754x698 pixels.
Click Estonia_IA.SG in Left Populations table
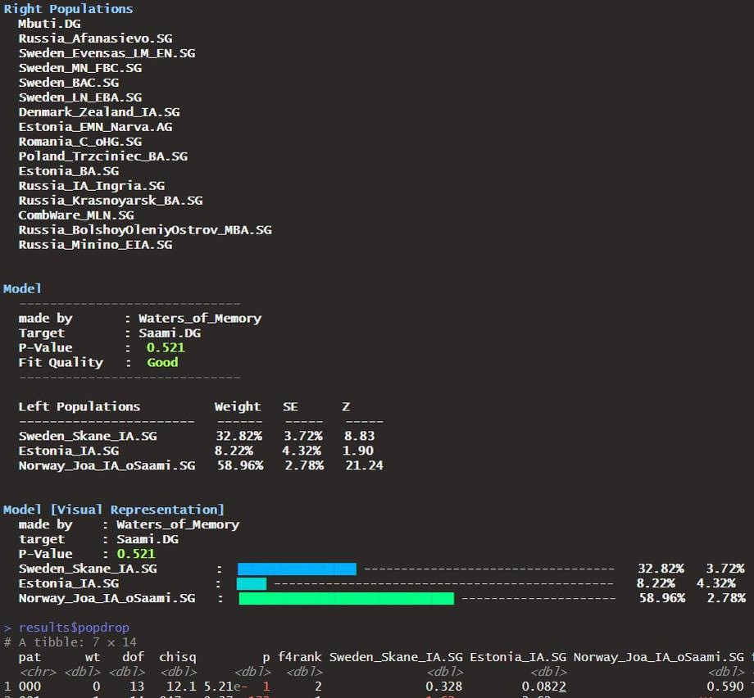coord(69,451)
